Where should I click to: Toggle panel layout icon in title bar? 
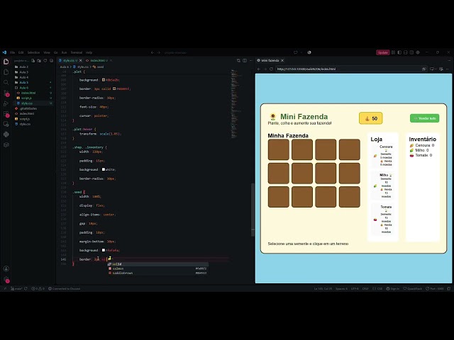[405, 52]
